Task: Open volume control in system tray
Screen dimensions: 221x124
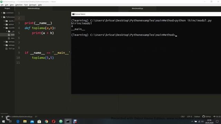Action: click(x=203, y=122)
